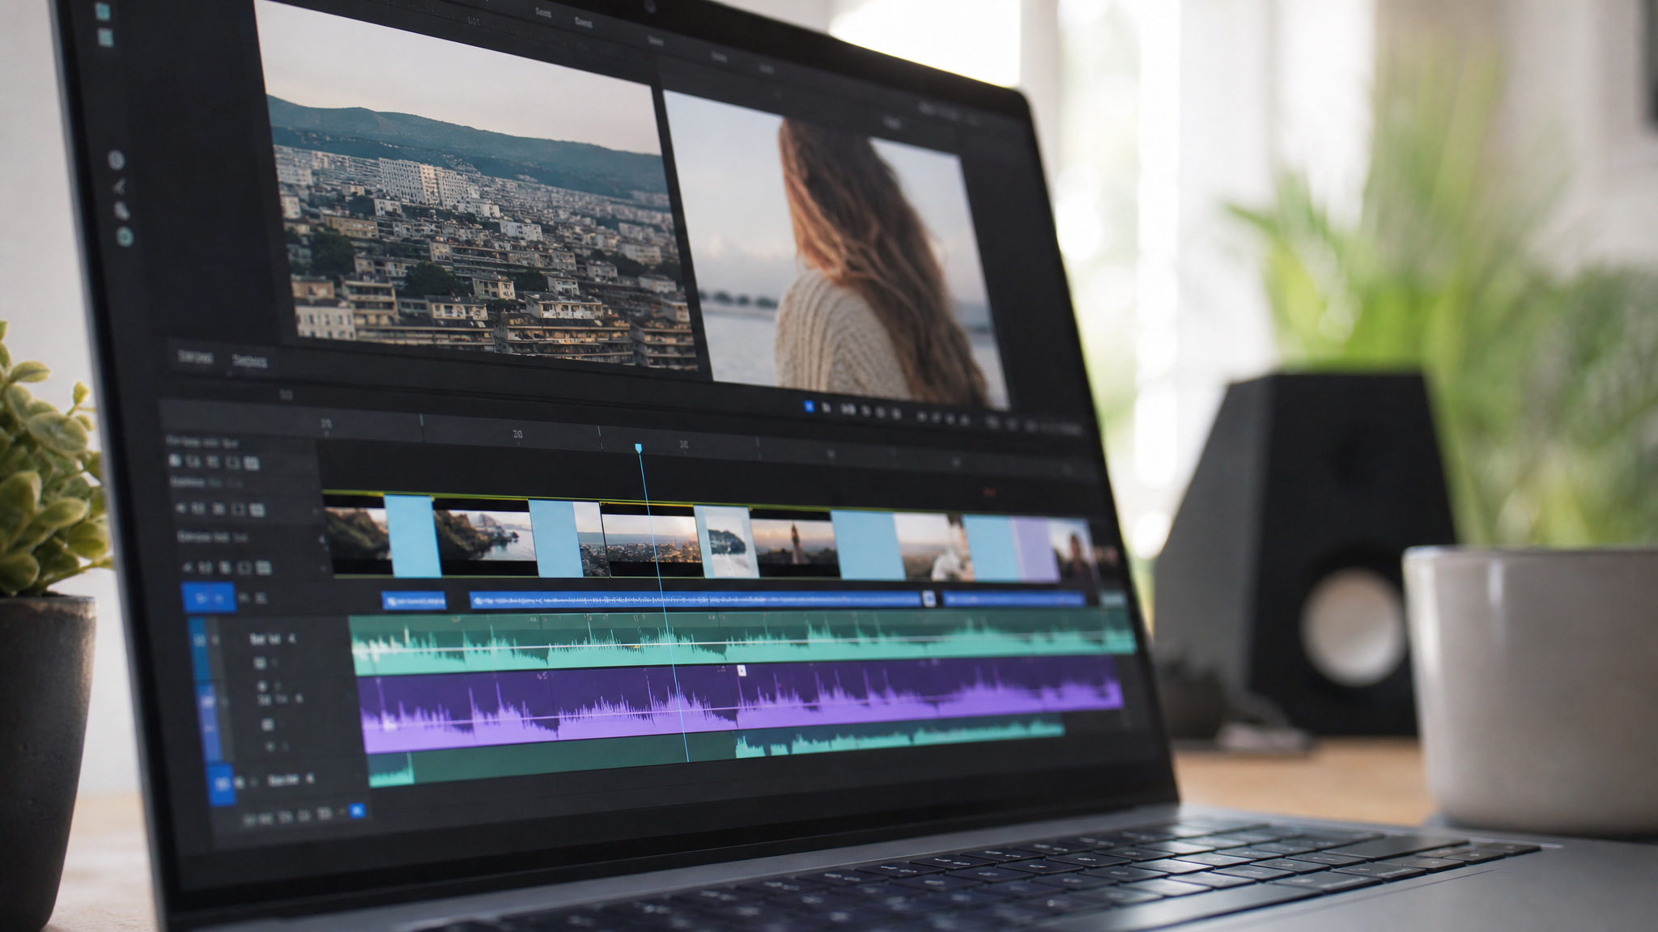Select the white-framed island clip on the video track
The height and width of the screenshot is (932, 1658).
[726, 541]
